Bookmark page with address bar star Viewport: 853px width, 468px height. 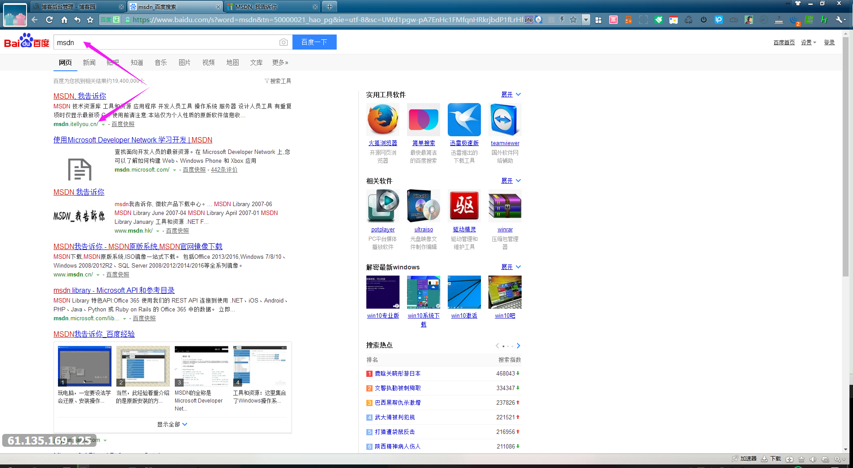(573, 19)
